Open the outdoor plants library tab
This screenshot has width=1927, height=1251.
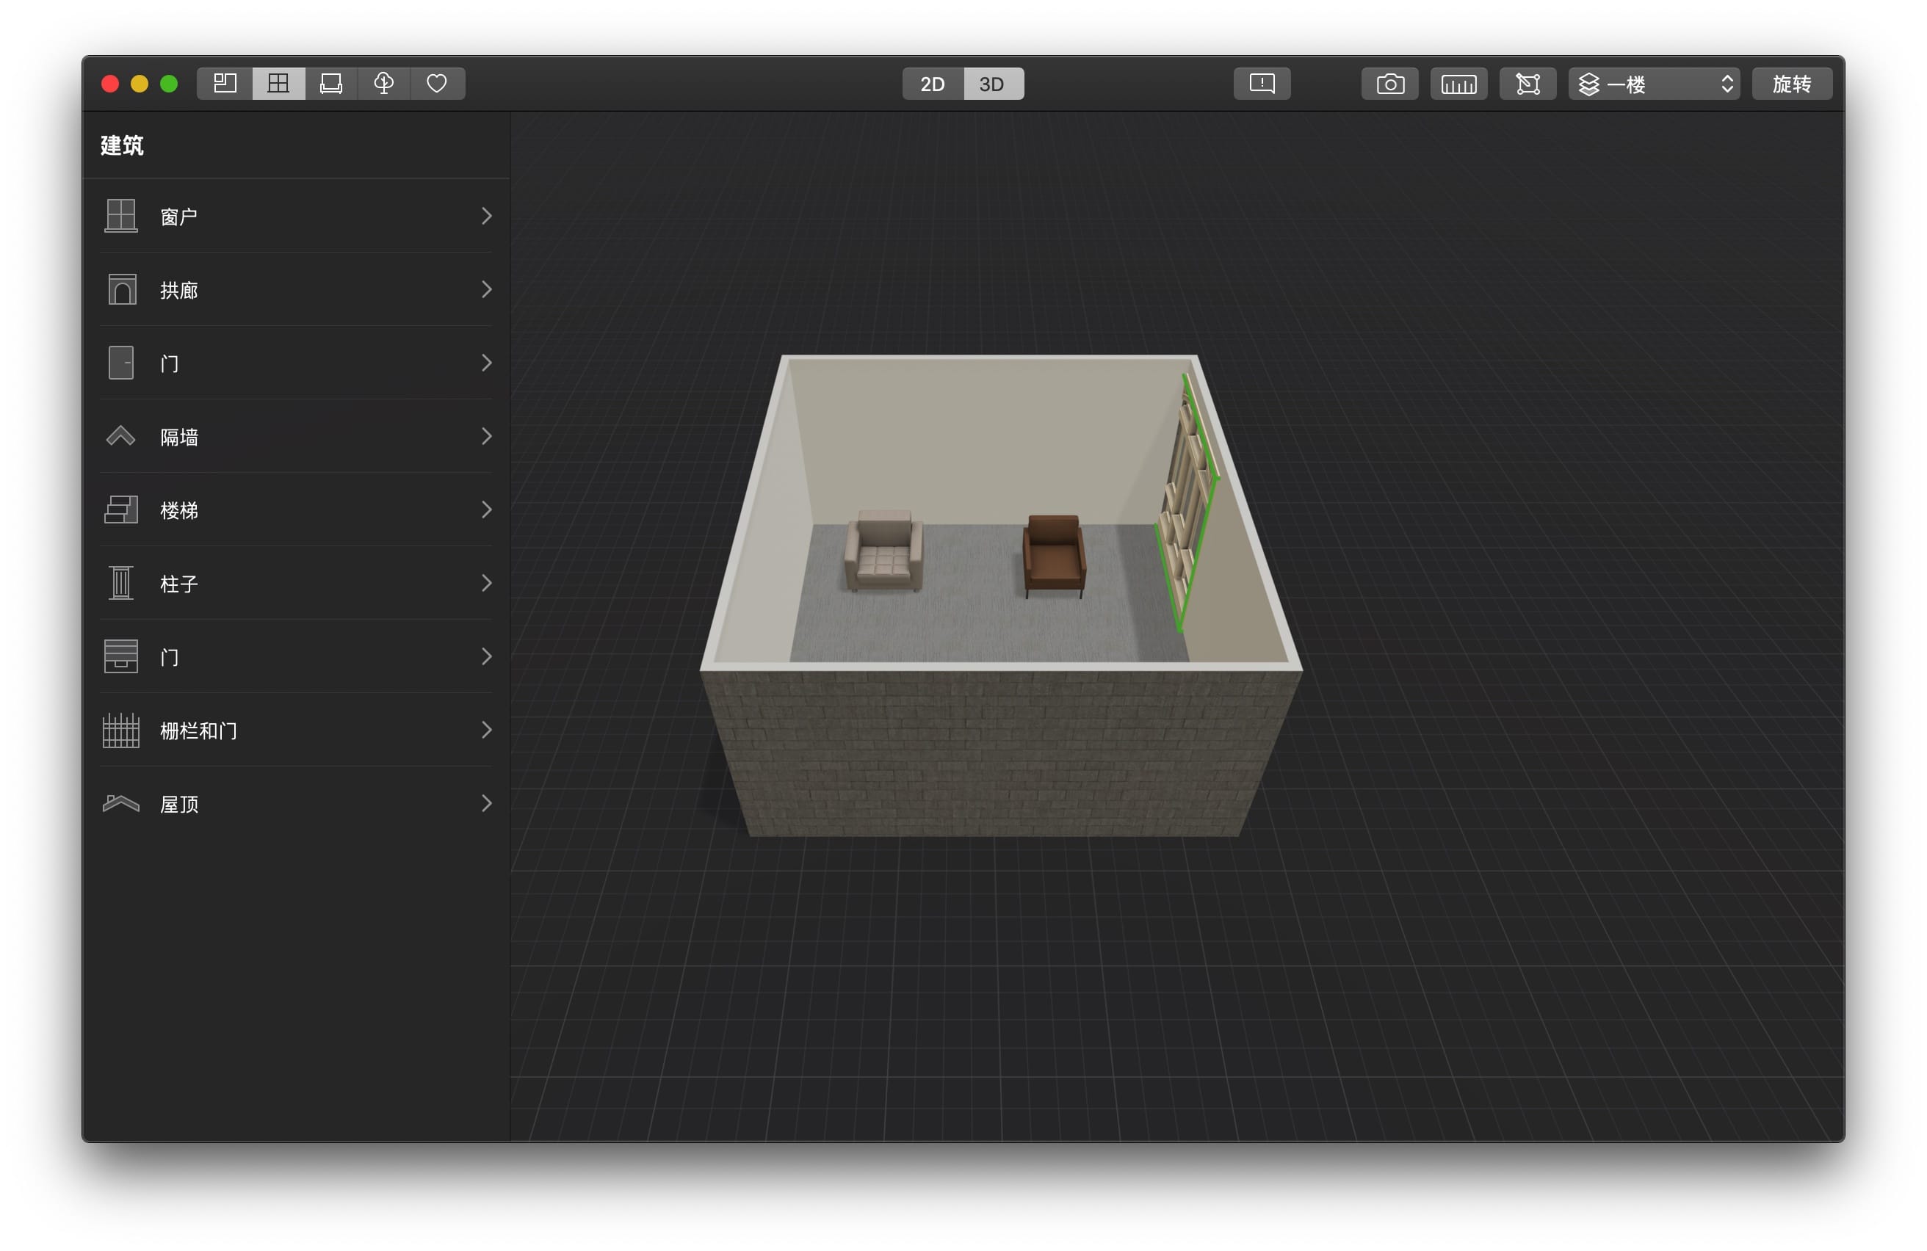[384, 84]
